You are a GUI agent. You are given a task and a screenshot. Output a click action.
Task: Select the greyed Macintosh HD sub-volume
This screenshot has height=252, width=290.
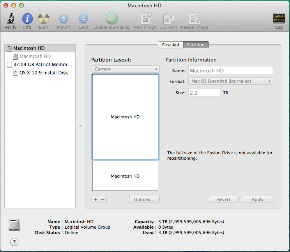click(x=40, y=56)
